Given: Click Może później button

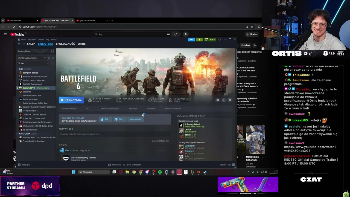Looking at the screenshot, I should 135,119.
